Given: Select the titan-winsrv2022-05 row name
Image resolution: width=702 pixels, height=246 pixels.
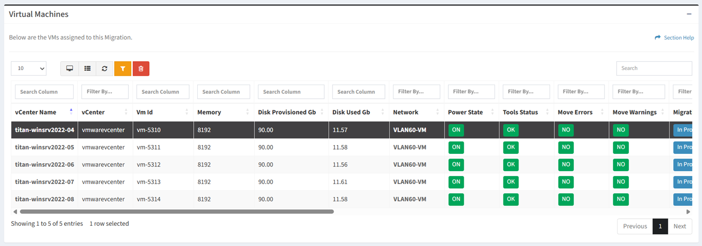Looking at the screenshot, I should coord(44,147).
